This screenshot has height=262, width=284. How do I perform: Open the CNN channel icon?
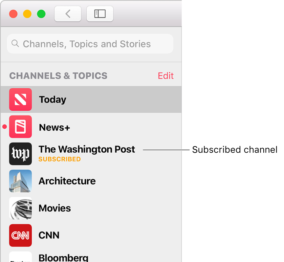[20, 235]
